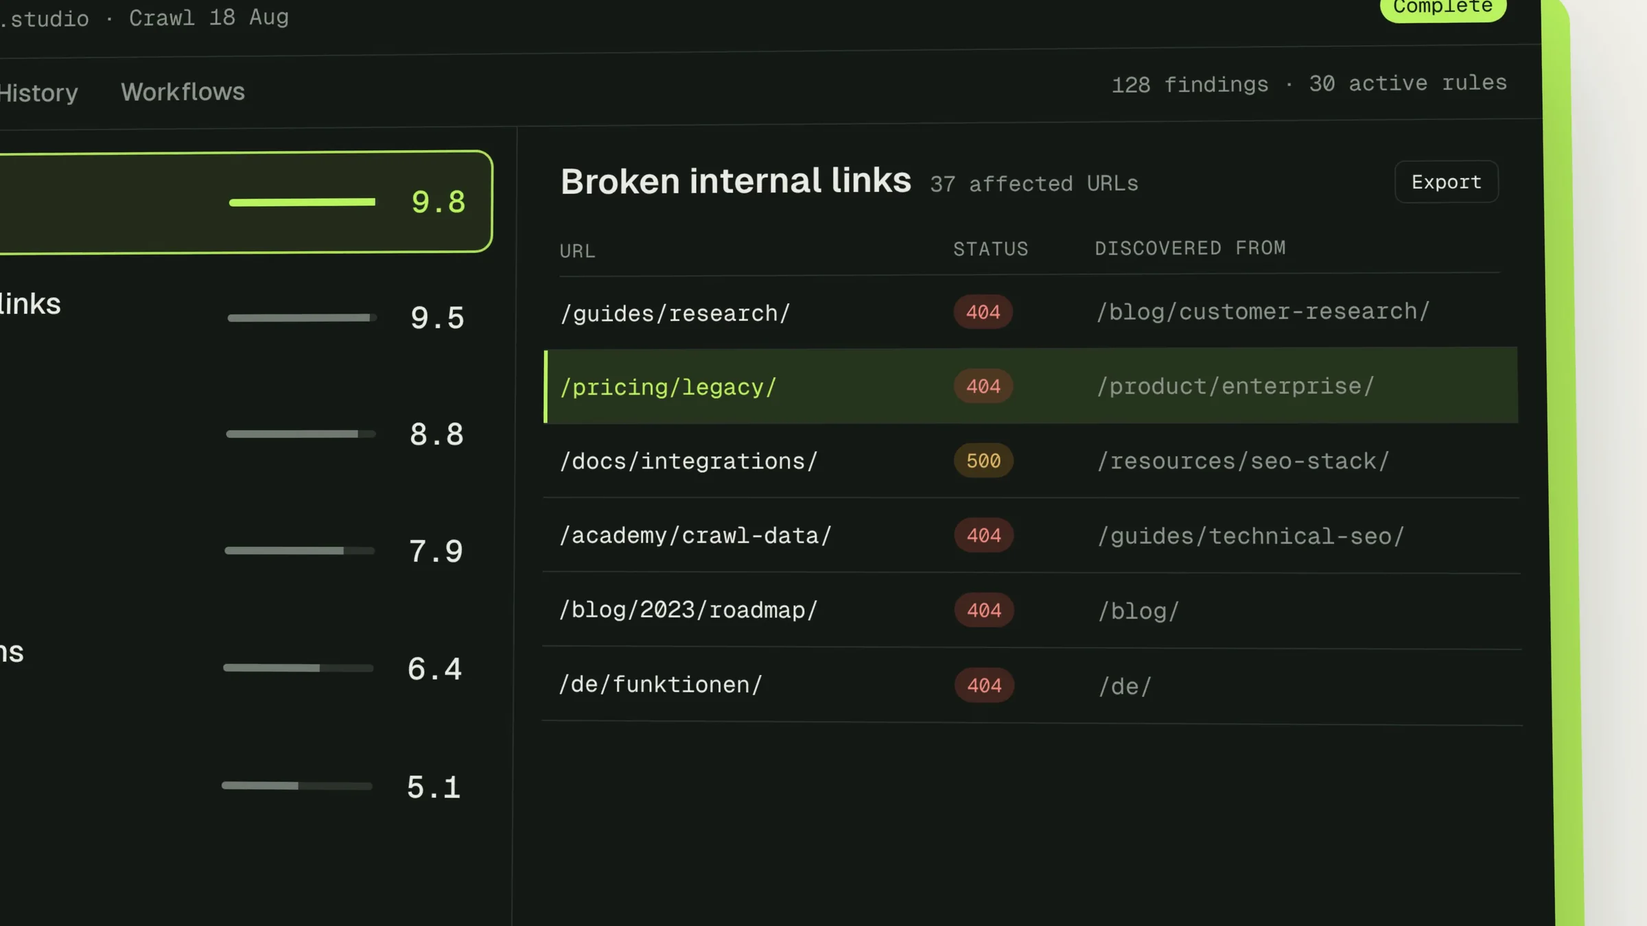Image resolution: width=1647 pixels, height=926 pixels.
Task: Open the /guides/research/ URL row
Action: pos(1031,312)
